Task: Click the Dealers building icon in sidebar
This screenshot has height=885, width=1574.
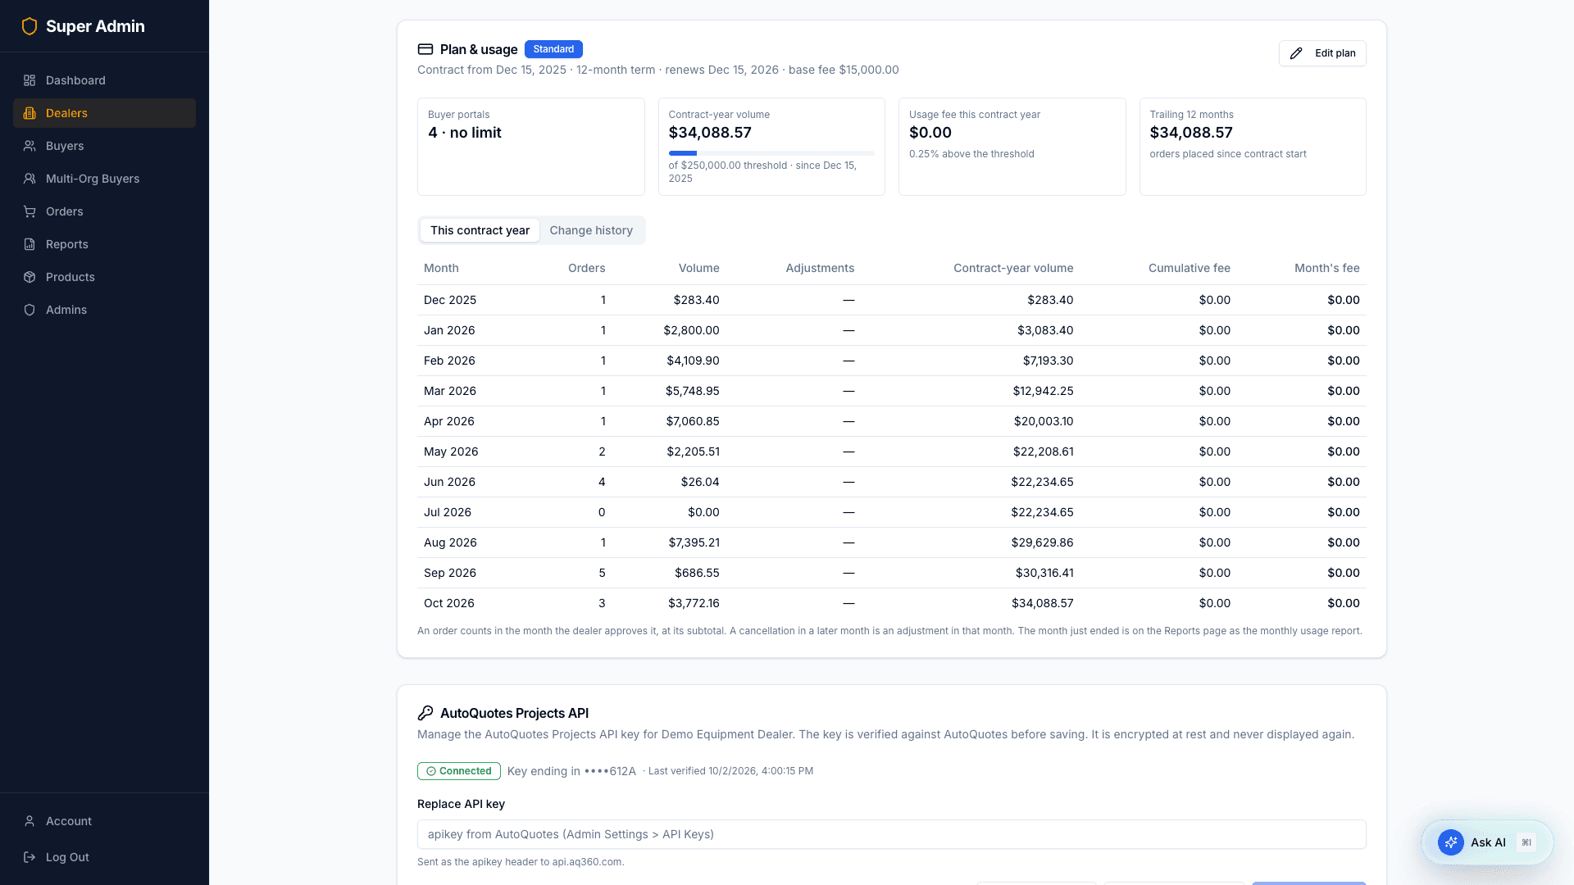Action: pos(30,113)
